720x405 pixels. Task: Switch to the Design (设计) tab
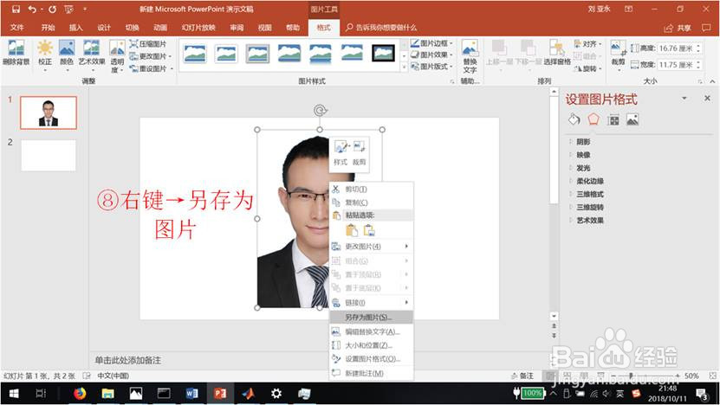point(104,28)
